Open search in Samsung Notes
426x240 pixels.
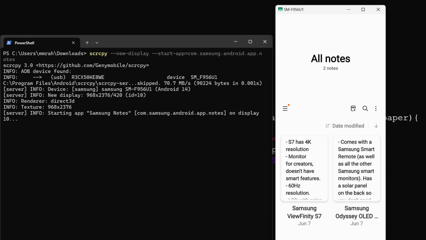click(x=365, y=108)
